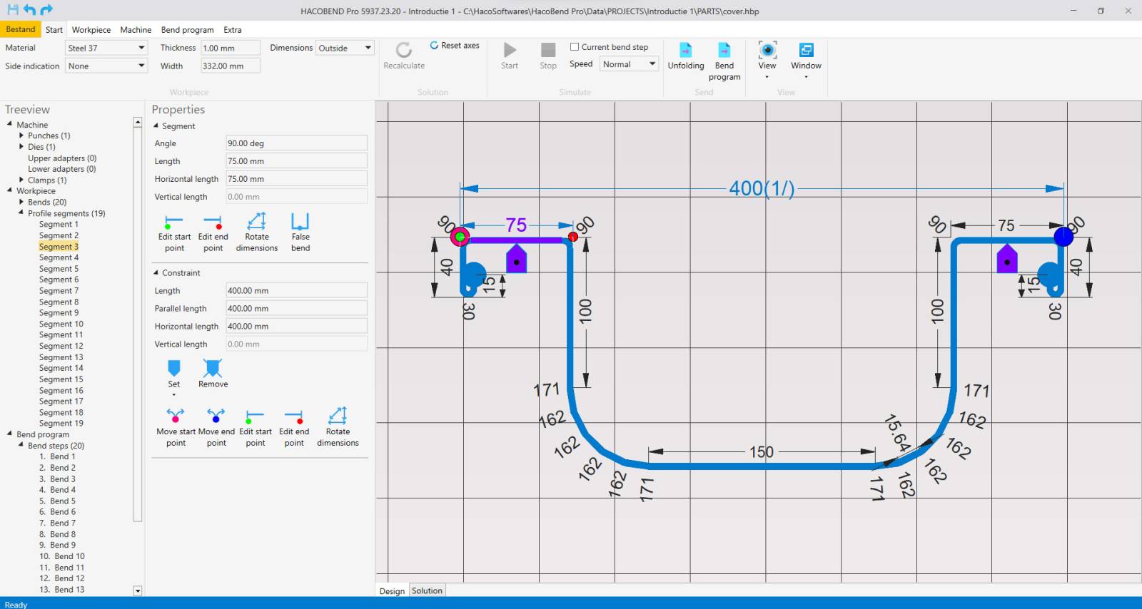1142x609 pixels.
Task: Switch to the Solution tab at the bottom
Action: point(427,591)
